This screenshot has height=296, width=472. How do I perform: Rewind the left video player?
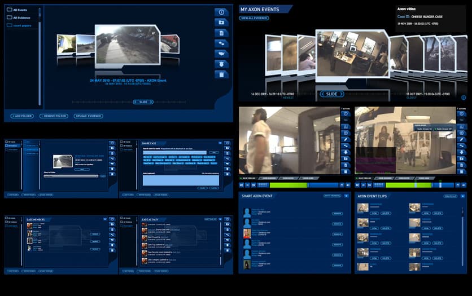point(242,185)
